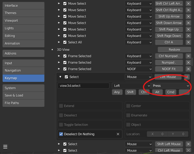Disable Frame Selected Ctrl Numpad . checkbox

(x=65, y=56)
